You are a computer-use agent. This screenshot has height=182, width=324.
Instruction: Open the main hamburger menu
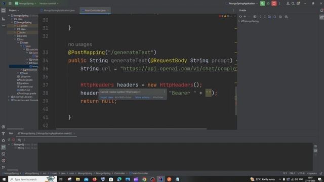click(x=10, y=4)
